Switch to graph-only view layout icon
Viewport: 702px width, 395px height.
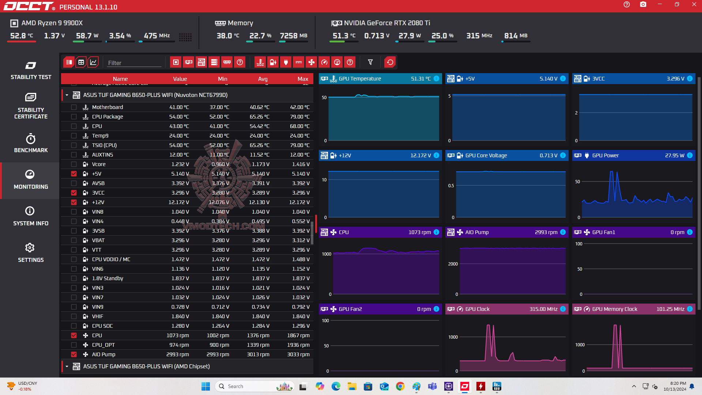(94, 62)
